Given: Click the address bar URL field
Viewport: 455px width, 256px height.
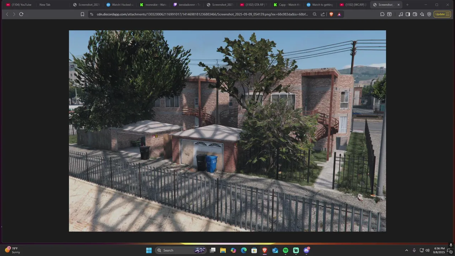Looking at the screenshot, I should (202, 14).
